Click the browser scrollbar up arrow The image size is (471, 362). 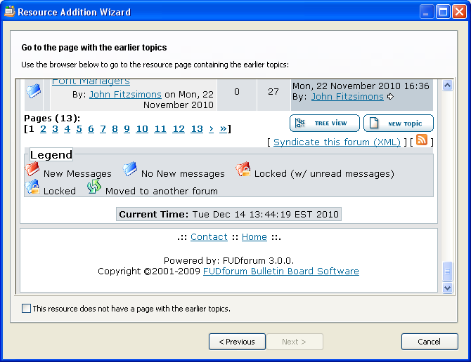[x=448, y=86]
